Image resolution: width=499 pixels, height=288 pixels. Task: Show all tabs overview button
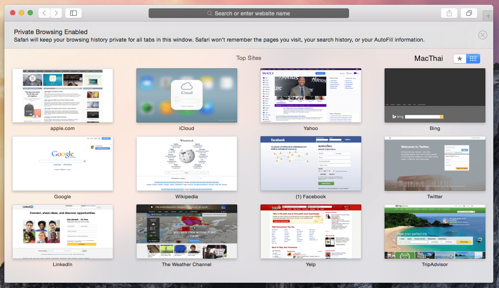(469, 13)
